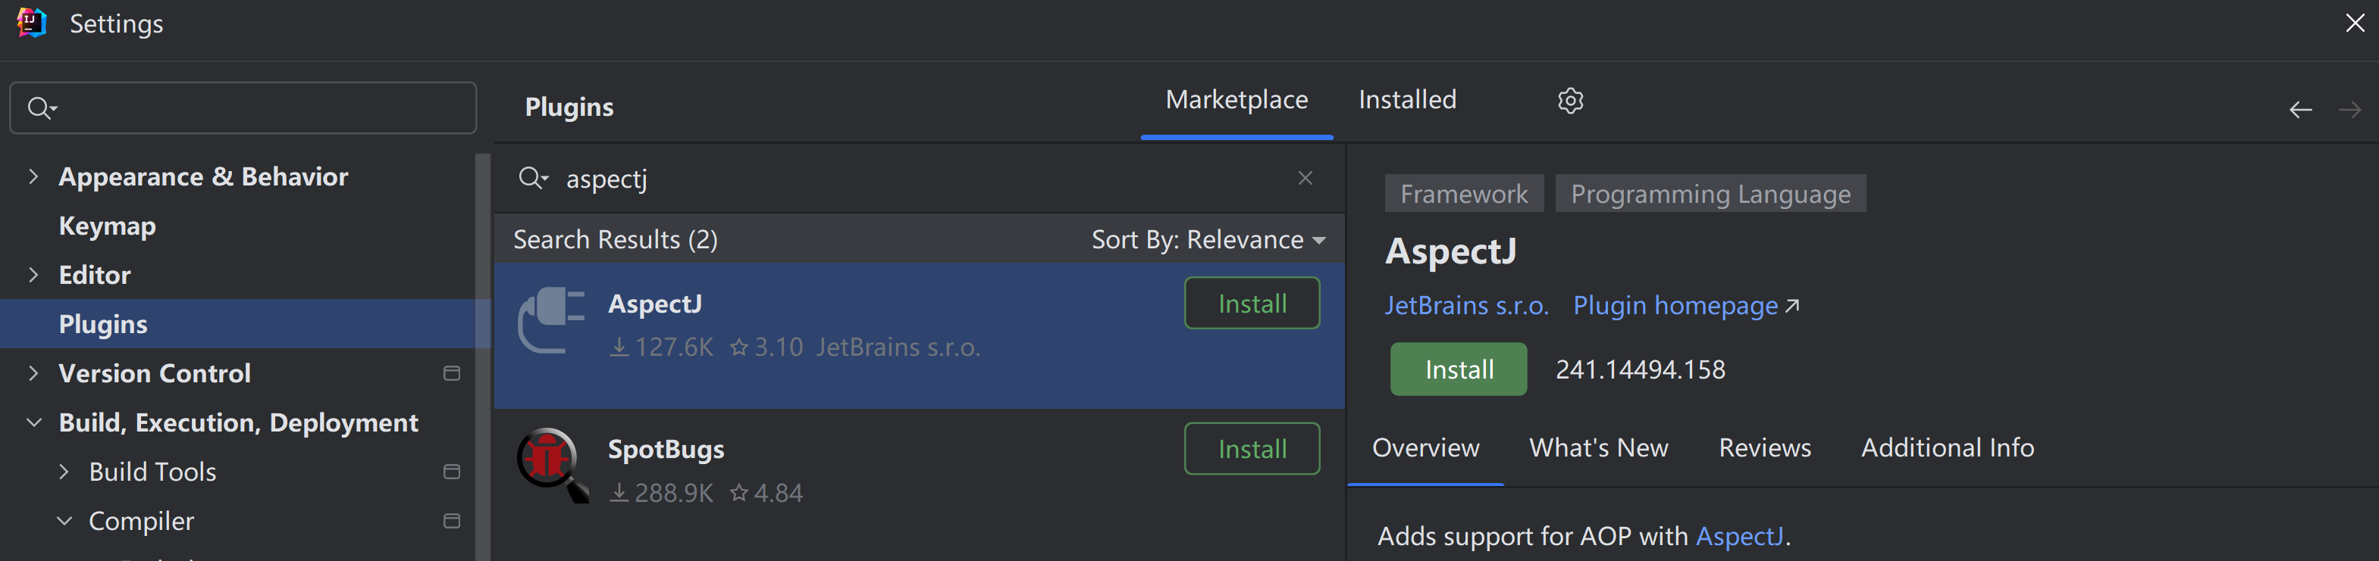This screenshot has height=561, width=2379.
Task: Click the plugin search field containing aspectj
Action: click(919, 178)
